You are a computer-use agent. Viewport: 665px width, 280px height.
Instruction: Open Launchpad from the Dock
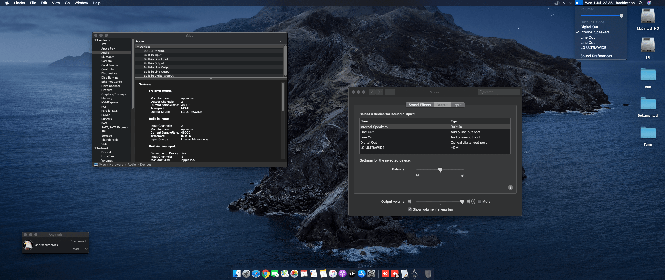coord(247,274)
